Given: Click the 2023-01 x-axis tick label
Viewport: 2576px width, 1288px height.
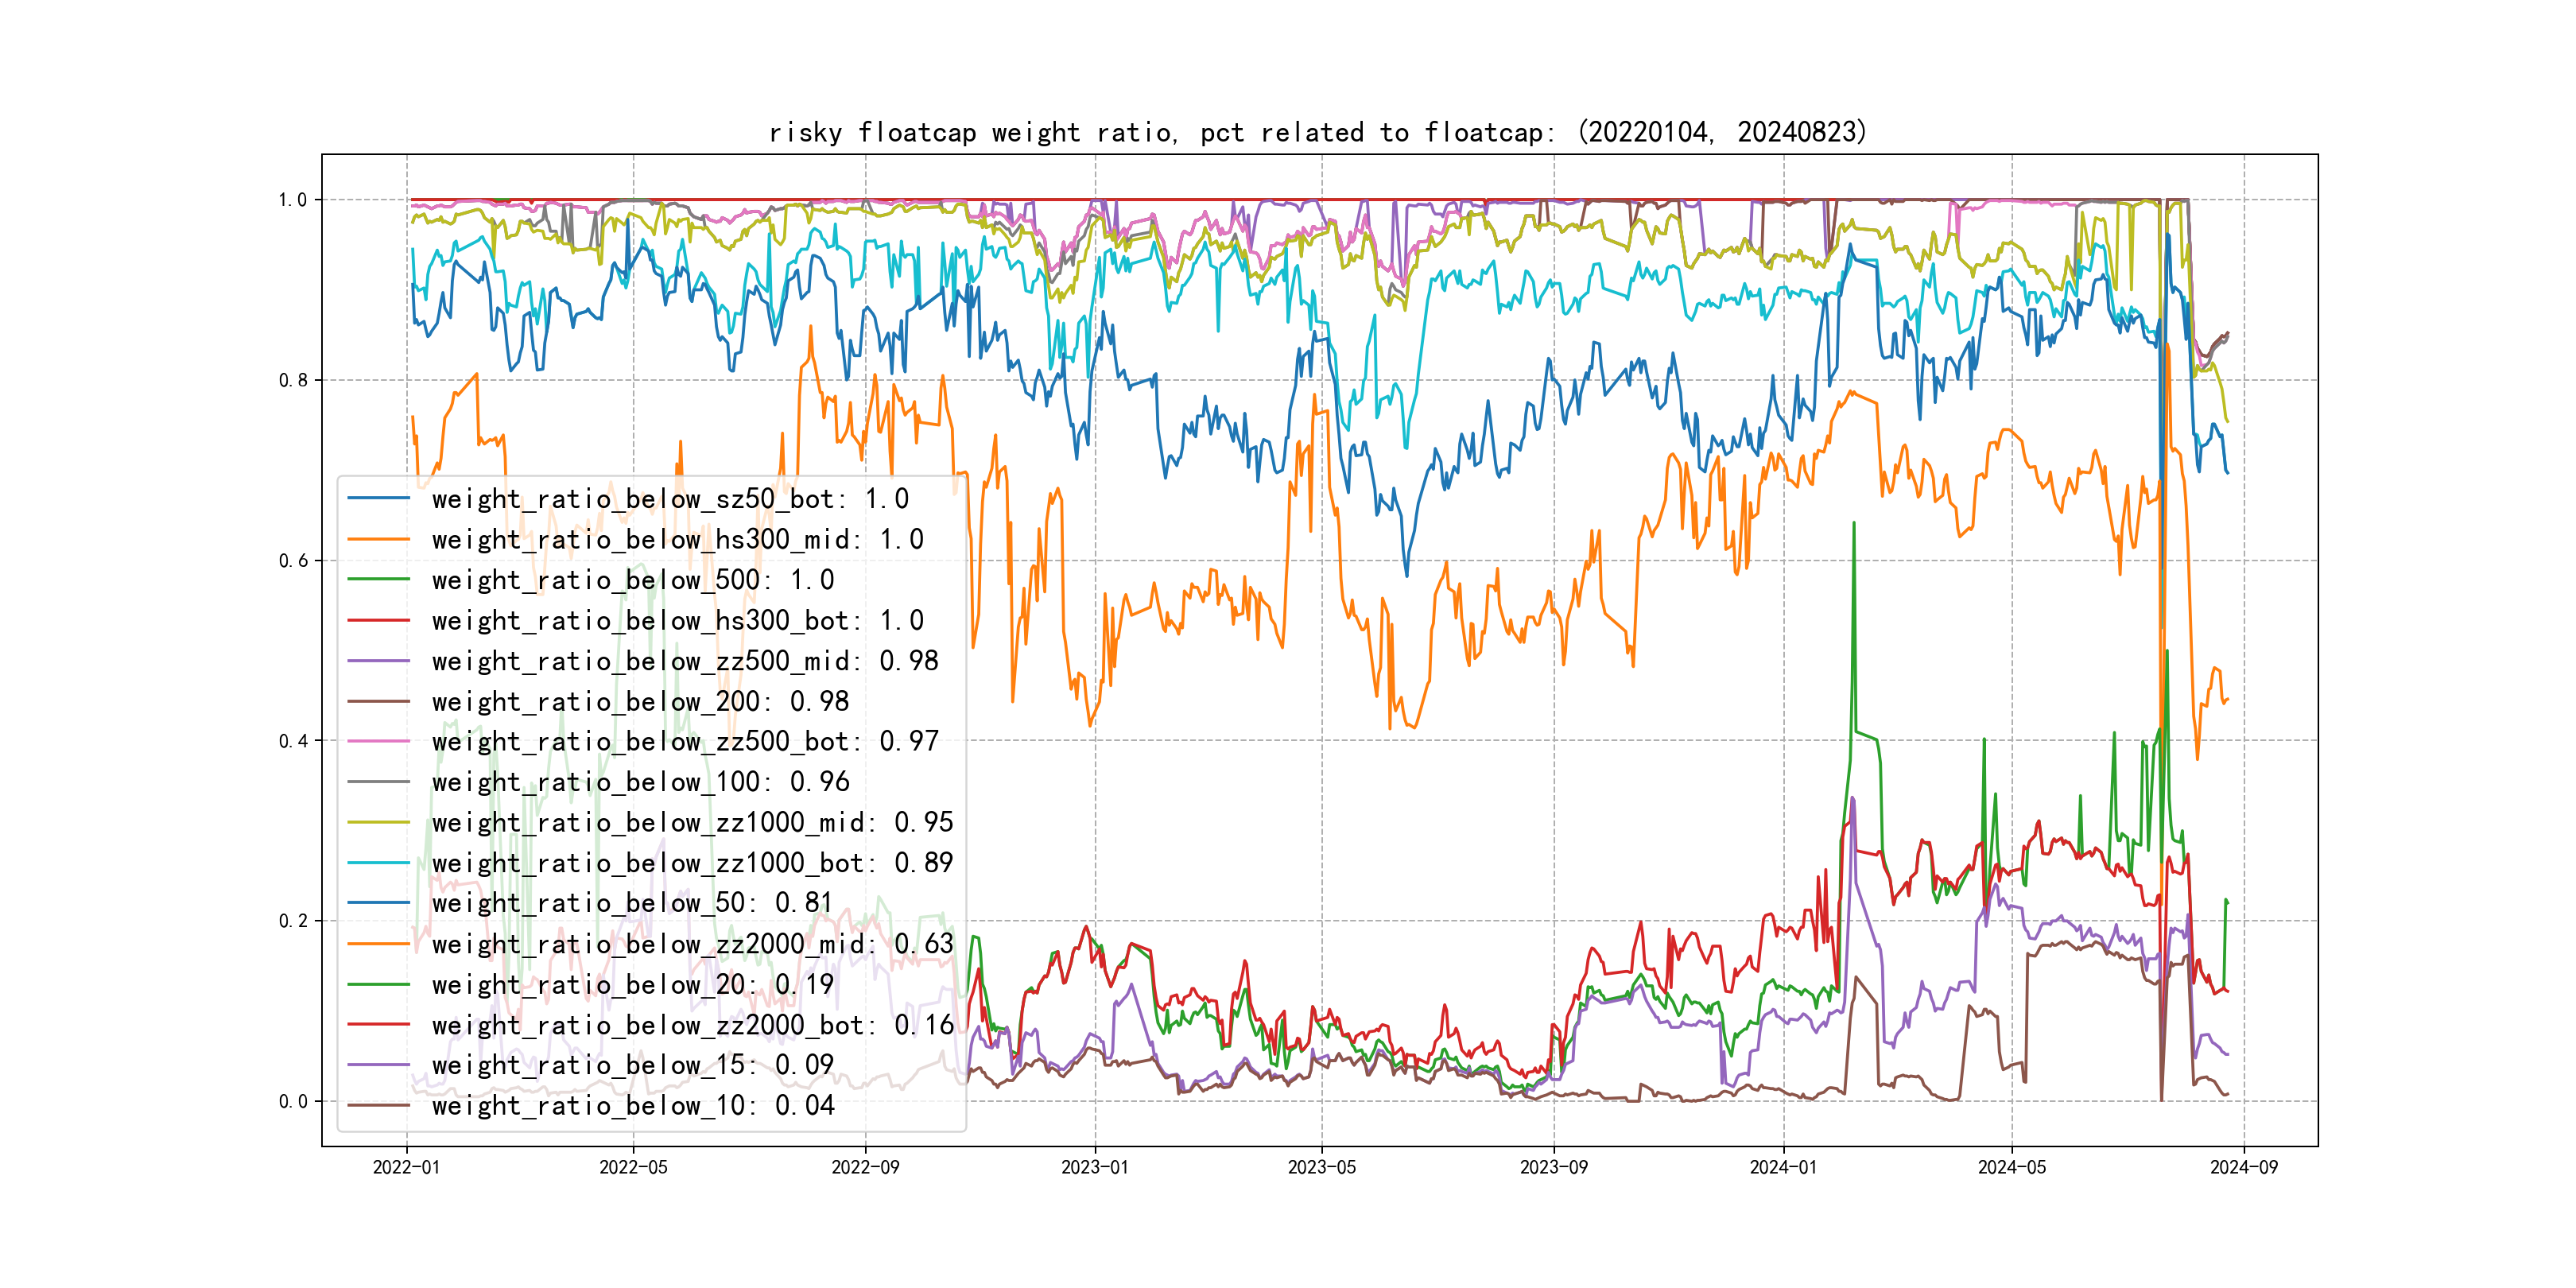Looking at the screenshot, I should [1094, 1167].
